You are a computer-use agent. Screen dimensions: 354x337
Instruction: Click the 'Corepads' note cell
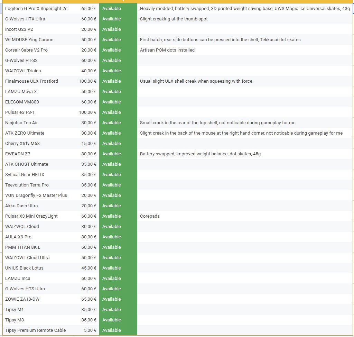point(245,217)
